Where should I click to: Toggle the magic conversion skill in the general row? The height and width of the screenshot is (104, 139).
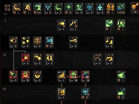click(x=121, y=9)
